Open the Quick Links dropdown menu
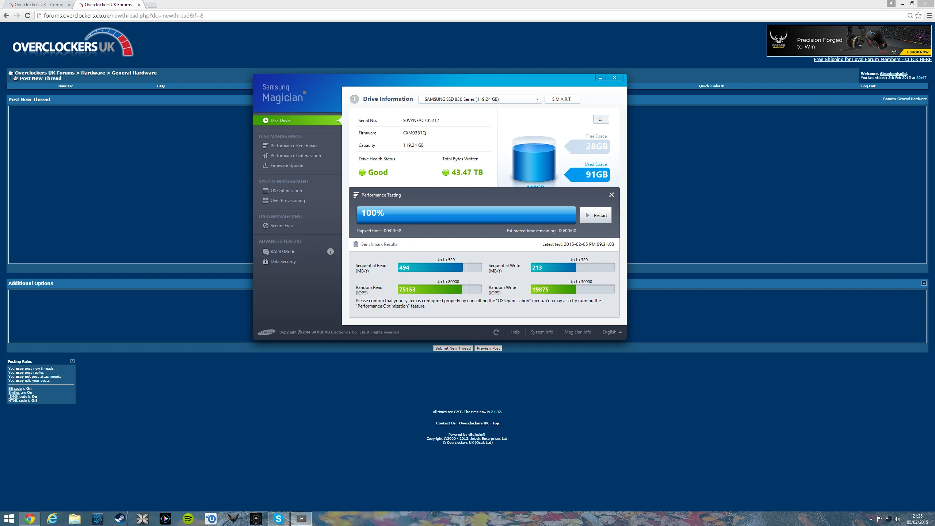The width and height of the screenshot is (935, 526). (711, 86)
